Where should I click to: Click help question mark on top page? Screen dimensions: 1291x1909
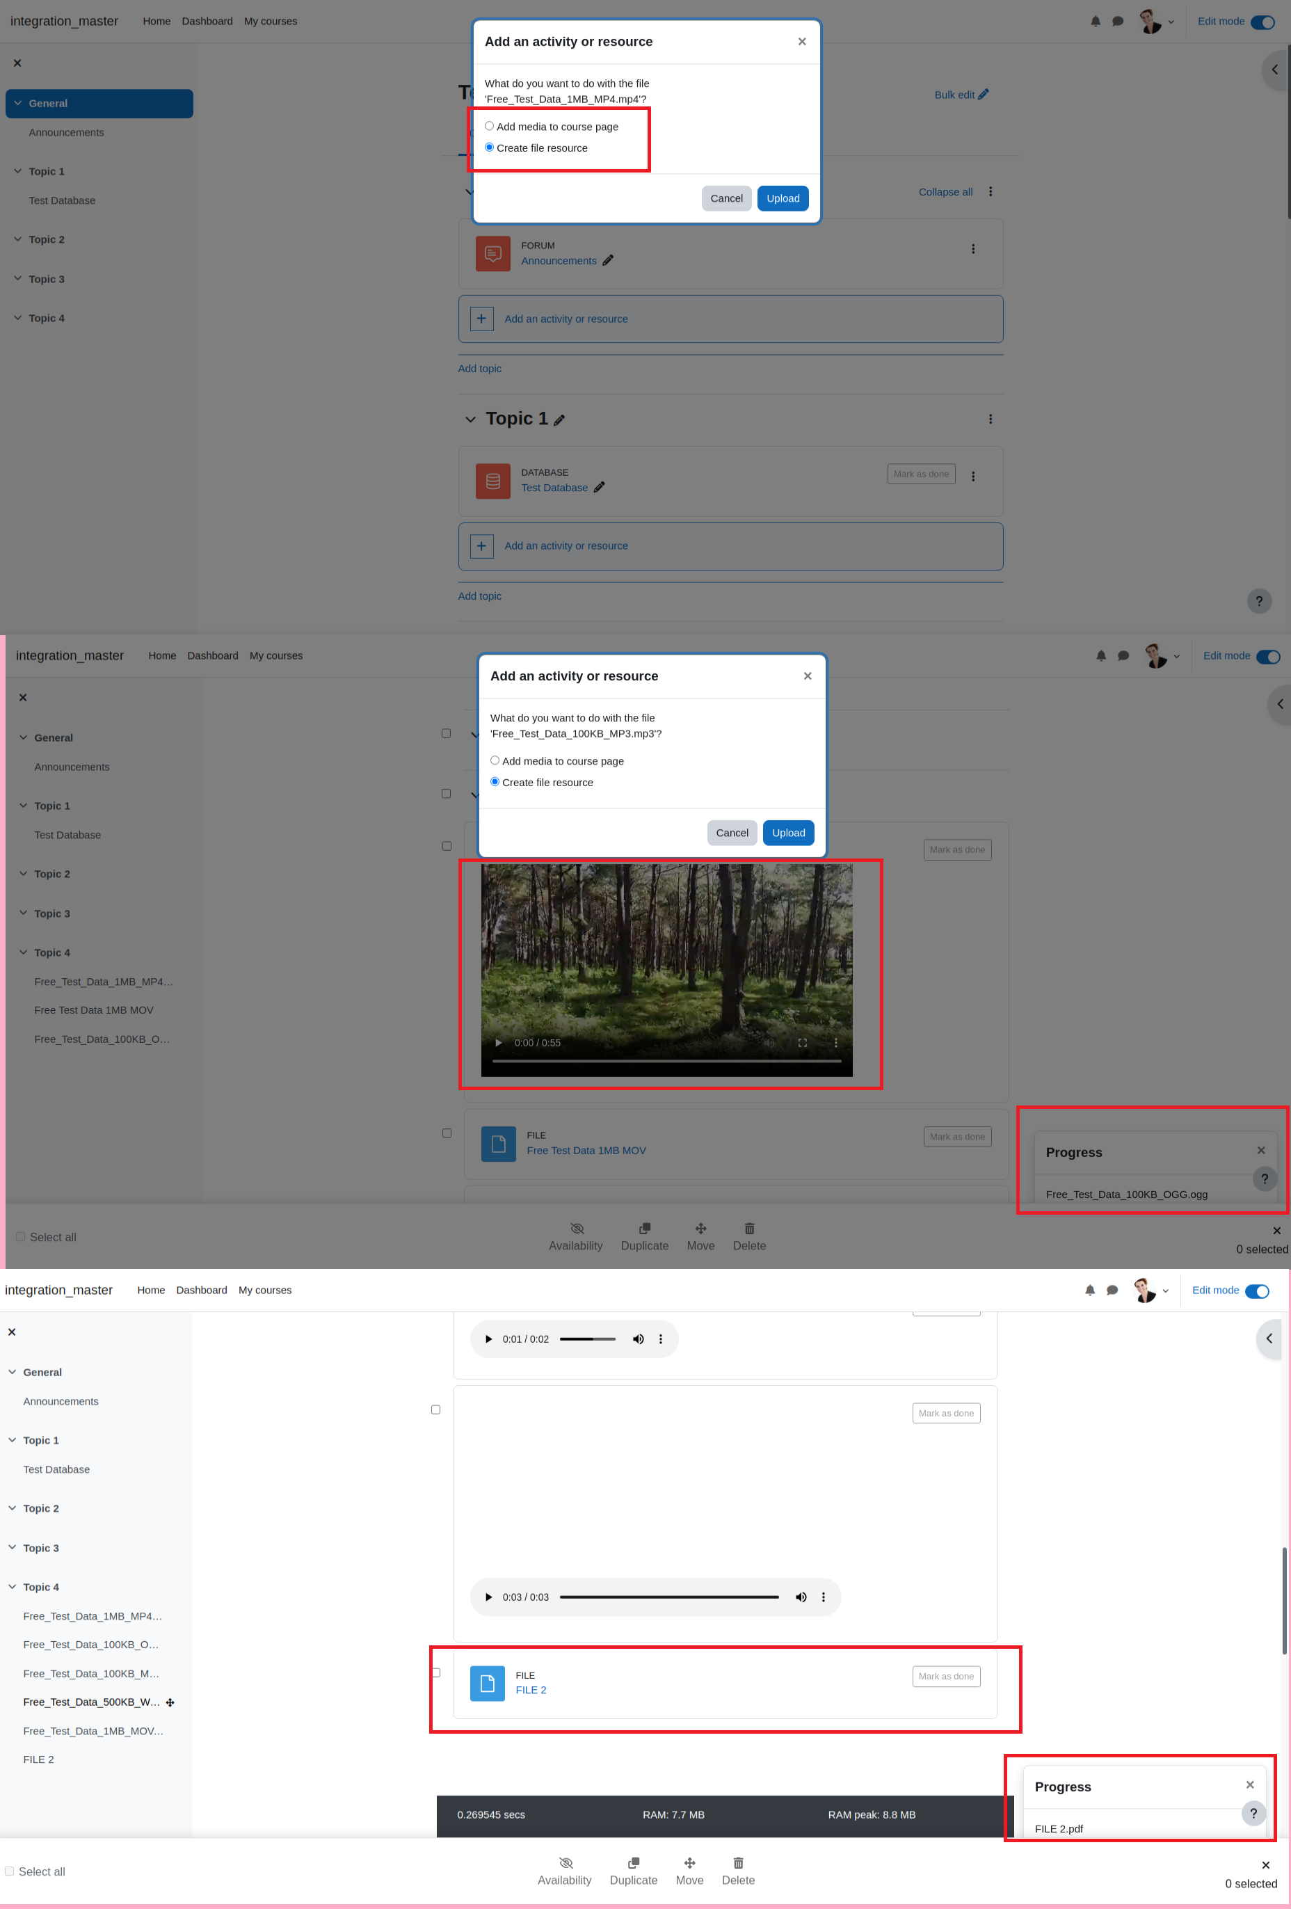(1259, 601)
